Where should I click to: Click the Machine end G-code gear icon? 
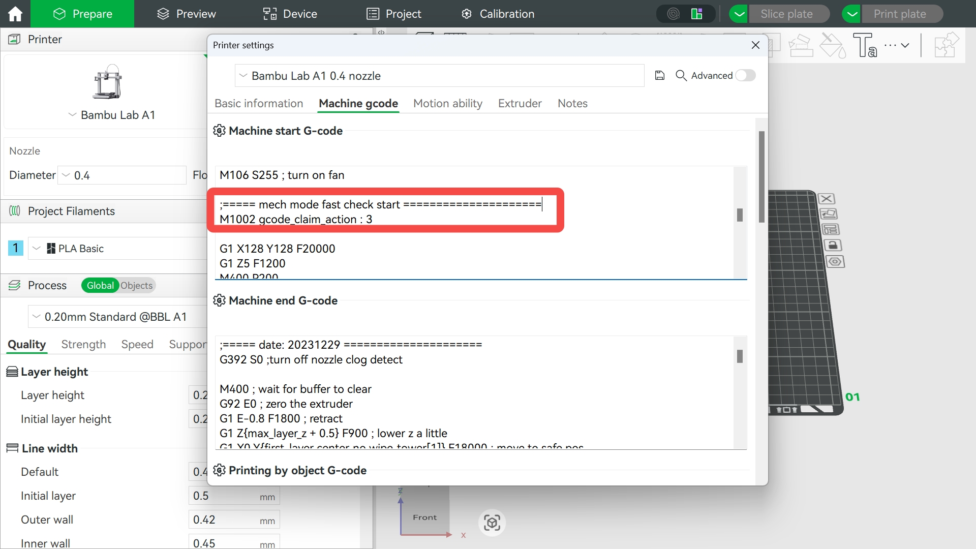(219, 300)
